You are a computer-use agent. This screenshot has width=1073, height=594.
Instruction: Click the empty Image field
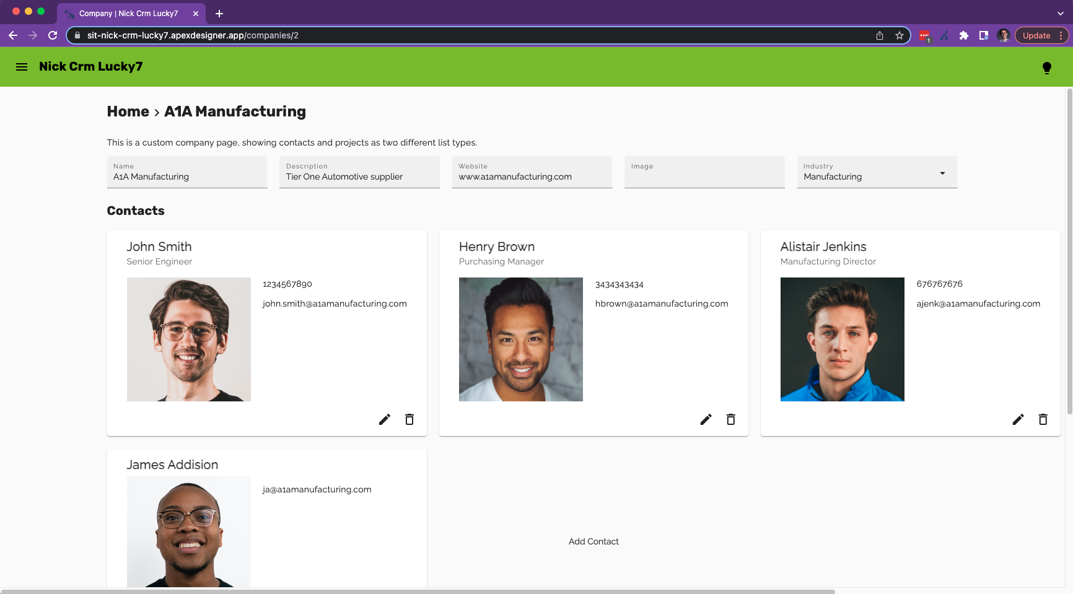tap(704, 172)
